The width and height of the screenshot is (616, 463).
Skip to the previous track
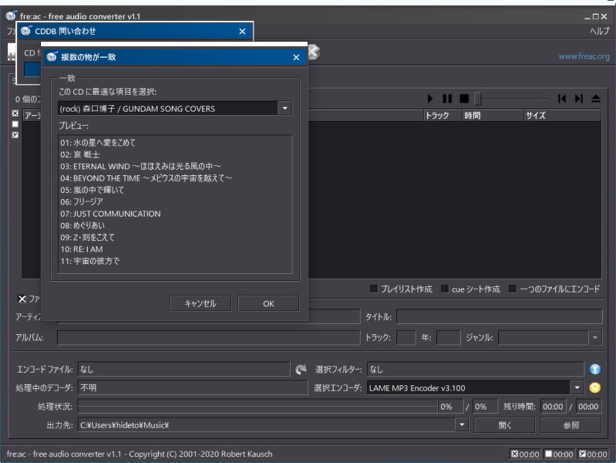561,98
